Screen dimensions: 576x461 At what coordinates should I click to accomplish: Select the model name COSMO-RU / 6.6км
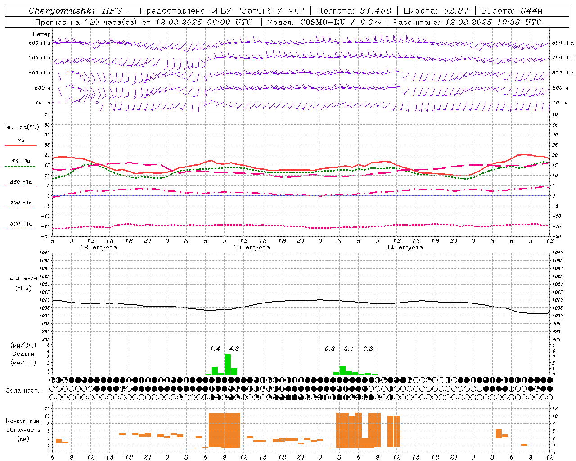click(341, 22)
